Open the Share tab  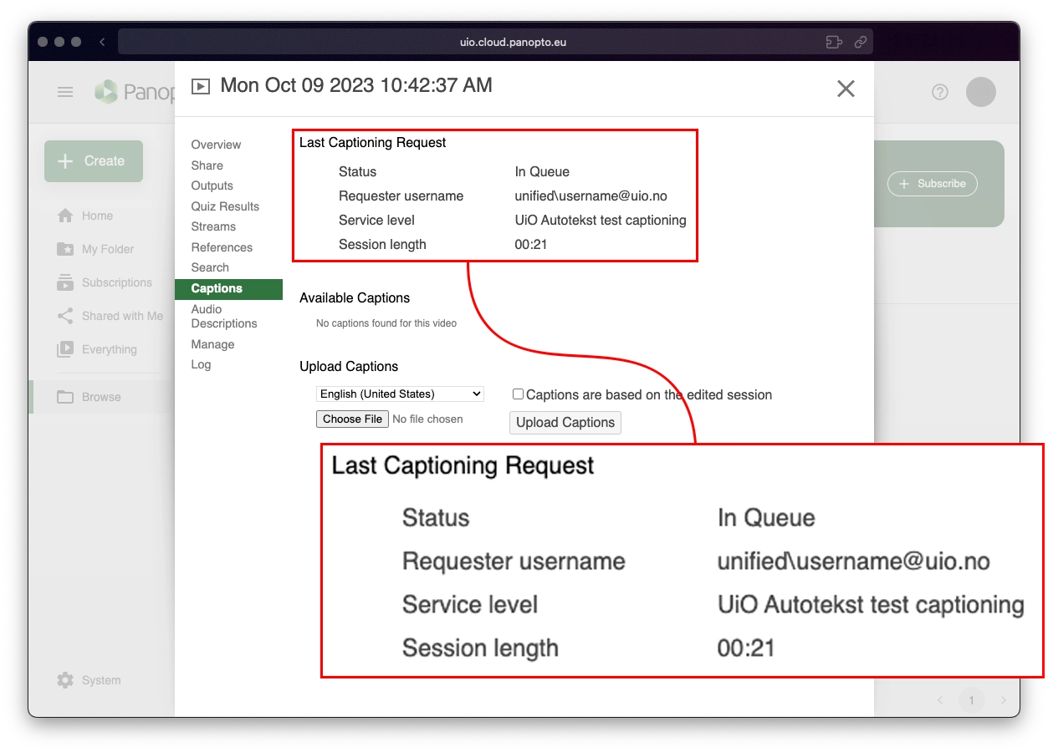[x=207, y=165]
